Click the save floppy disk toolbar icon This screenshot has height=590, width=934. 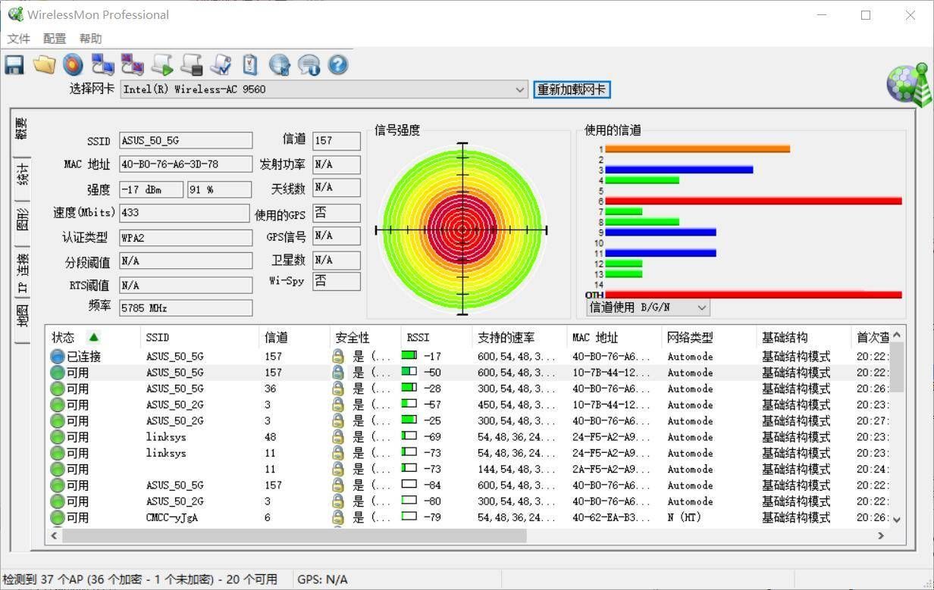(x=14, y=64)
